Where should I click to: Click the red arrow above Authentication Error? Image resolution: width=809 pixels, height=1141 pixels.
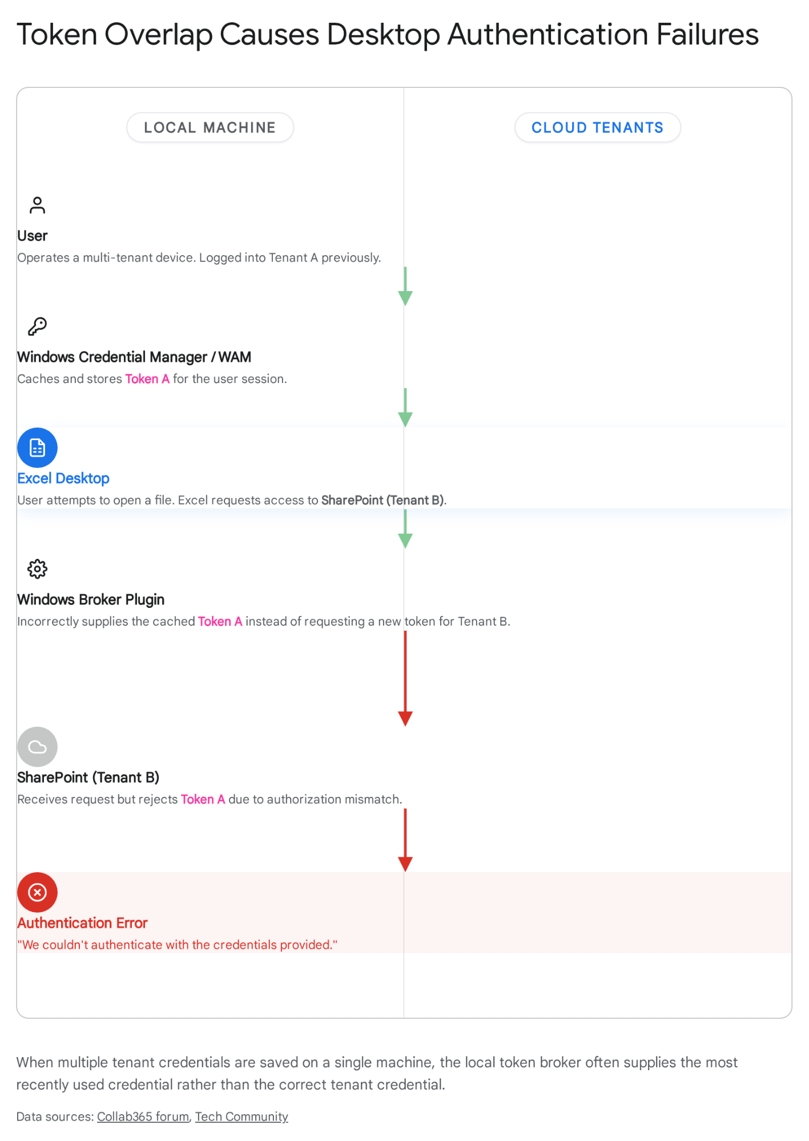pyautogui.click(x=405, y=840)
